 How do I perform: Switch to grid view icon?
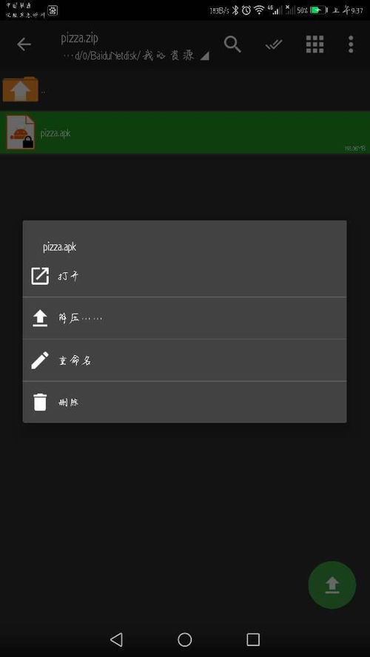[x=314, y=44]
